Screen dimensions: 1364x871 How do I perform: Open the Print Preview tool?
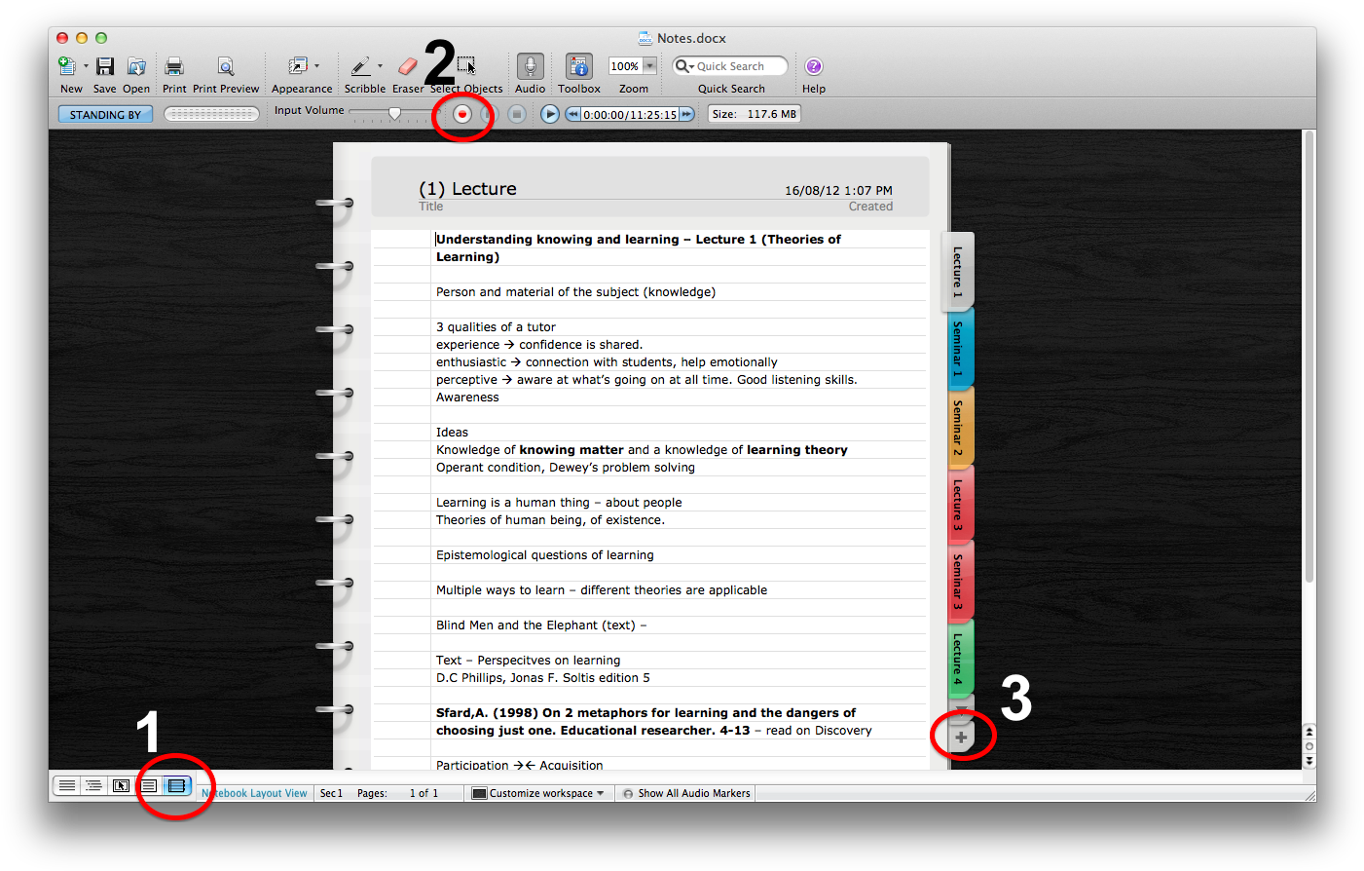(226, 66)
